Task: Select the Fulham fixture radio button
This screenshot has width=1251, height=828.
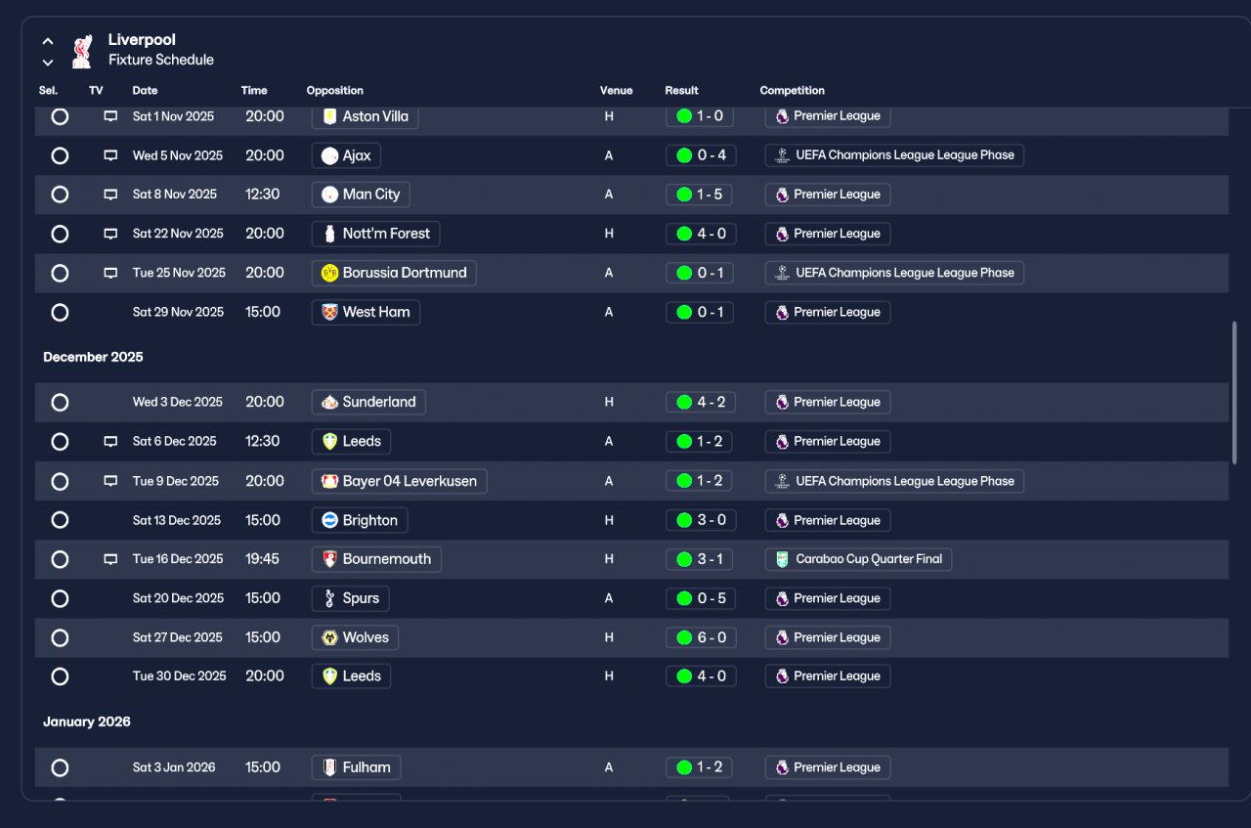Action: tap(60, 767)
